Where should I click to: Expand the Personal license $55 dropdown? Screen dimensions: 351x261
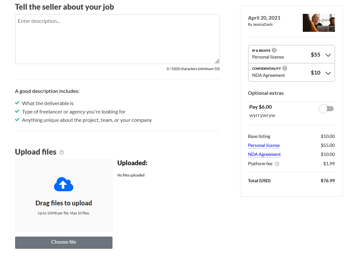[328, 55]
